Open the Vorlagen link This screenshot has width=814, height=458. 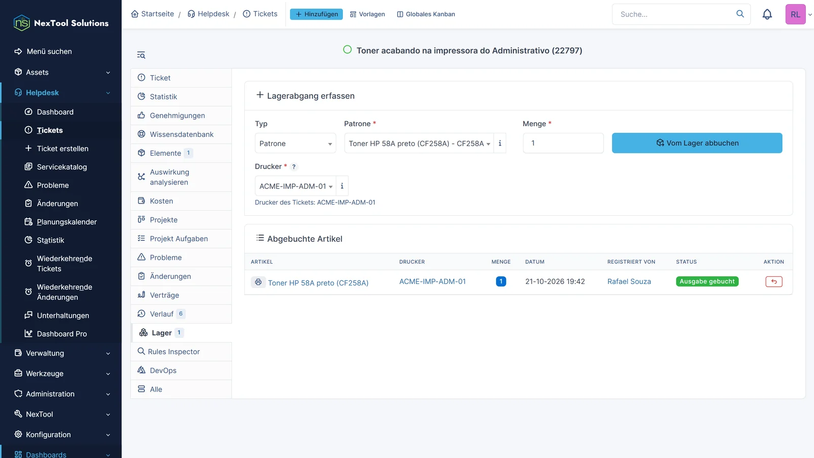tap(367, 14)
